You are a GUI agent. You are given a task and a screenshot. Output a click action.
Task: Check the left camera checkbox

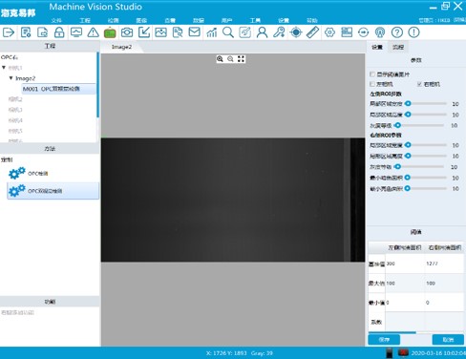click(372, 84)
